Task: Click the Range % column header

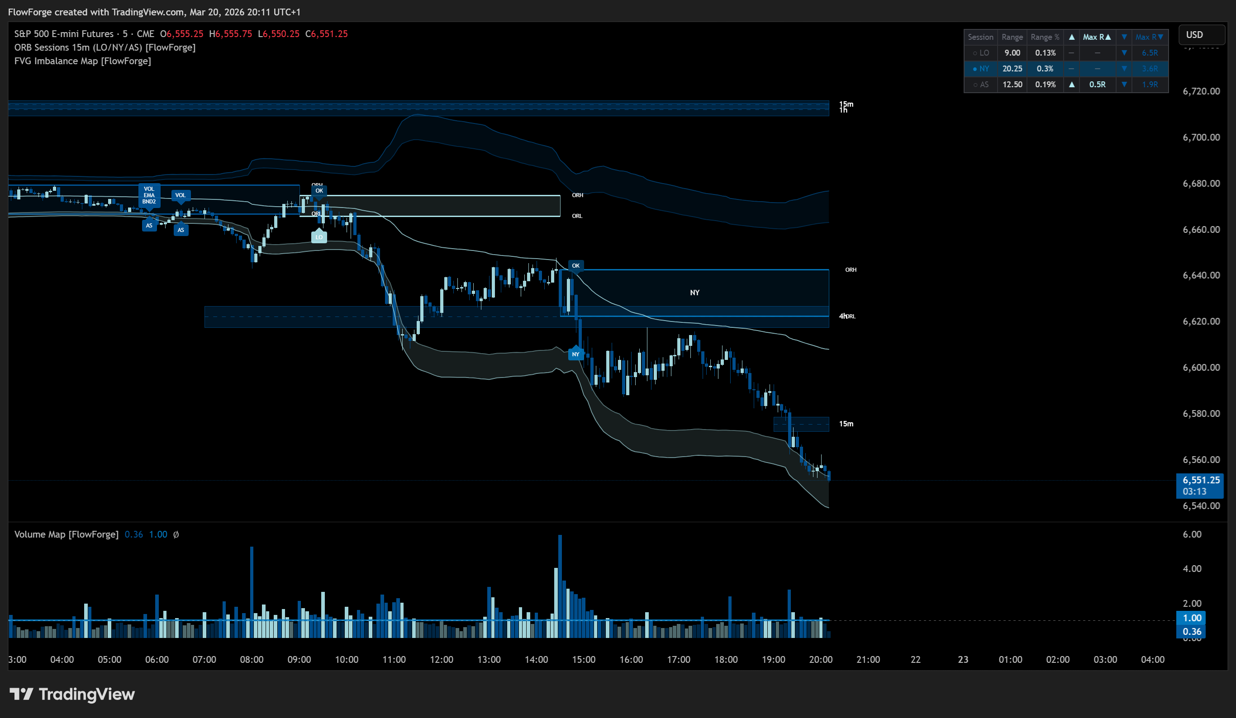Action: tap(1045, 37)
